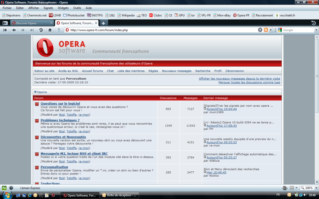This screenshot has width=319, height=199.
Task: Open the Clubic bookmark
Action: point(156,15)
